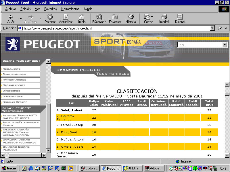Open the Patrocinadores sidebar link
This screenshot has height=172, width=230.
(20, 80)
